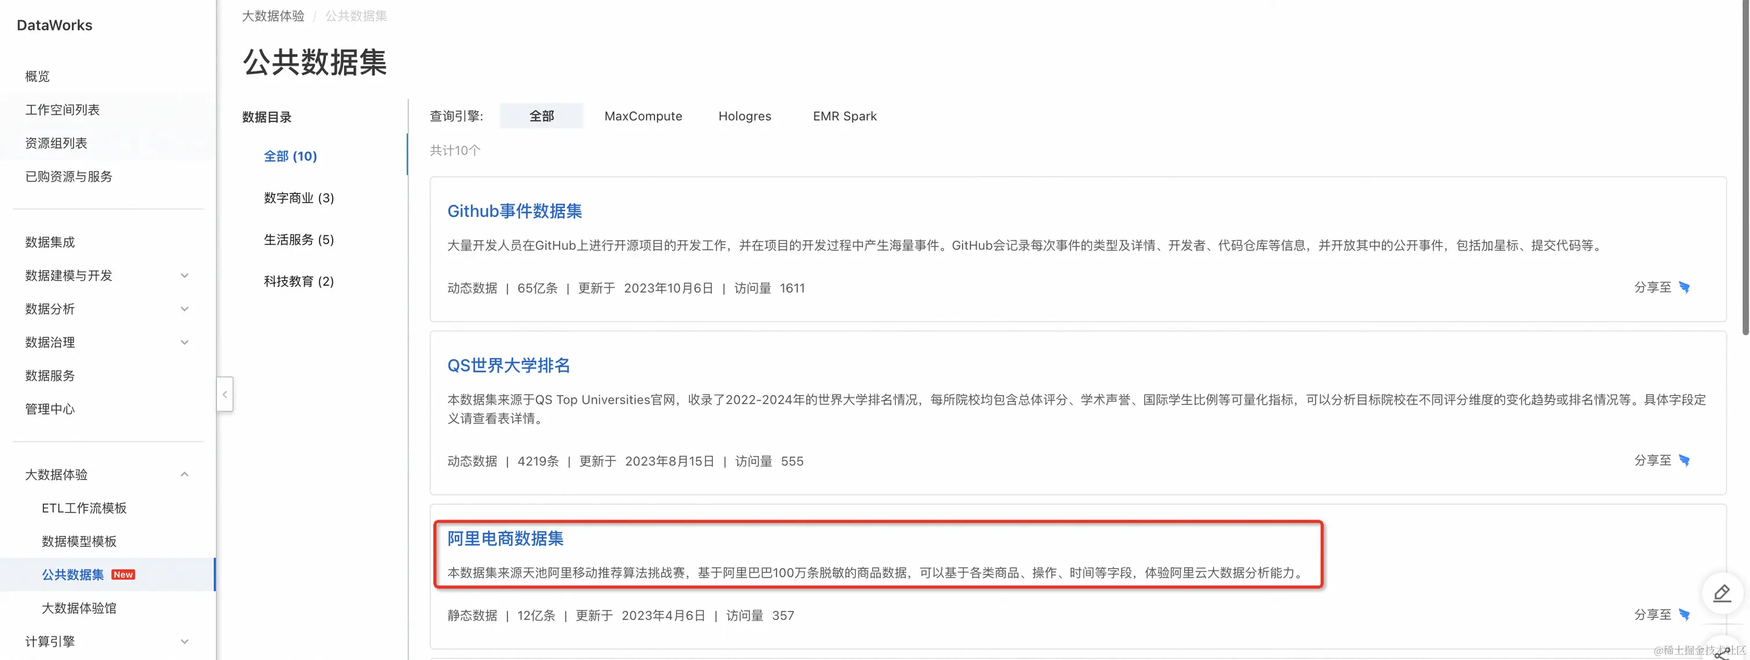The width and height of the screenshot is (1750, 660).
Task: Select the 数字商业 (3) category
Action: click(299, 198)
